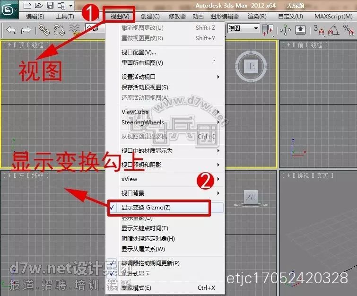Select the Bind to Space Warp tool
This screenshot has height=296, width=357.
[75, 30]
